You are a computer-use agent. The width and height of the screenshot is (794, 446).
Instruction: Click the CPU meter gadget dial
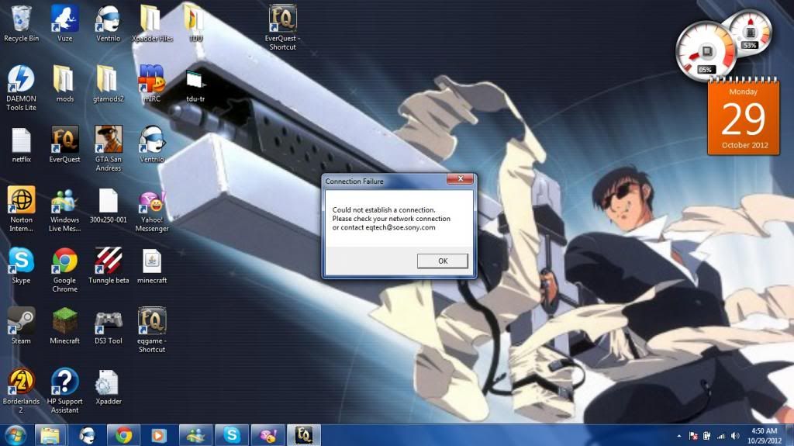[706, 50]
